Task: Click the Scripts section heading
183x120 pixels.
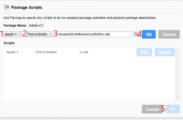Action: (x=9, y=43)
